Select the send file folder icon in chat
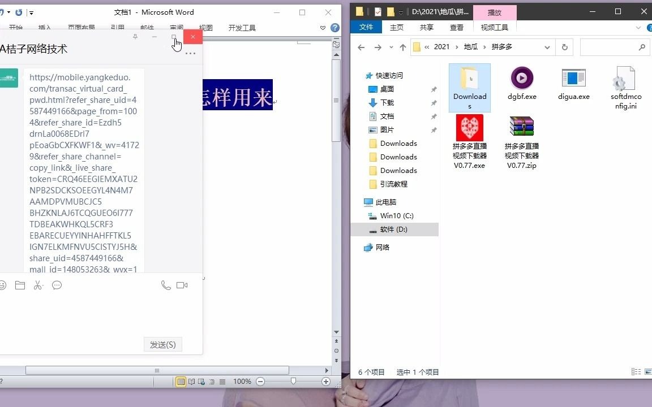 (20, 285)
